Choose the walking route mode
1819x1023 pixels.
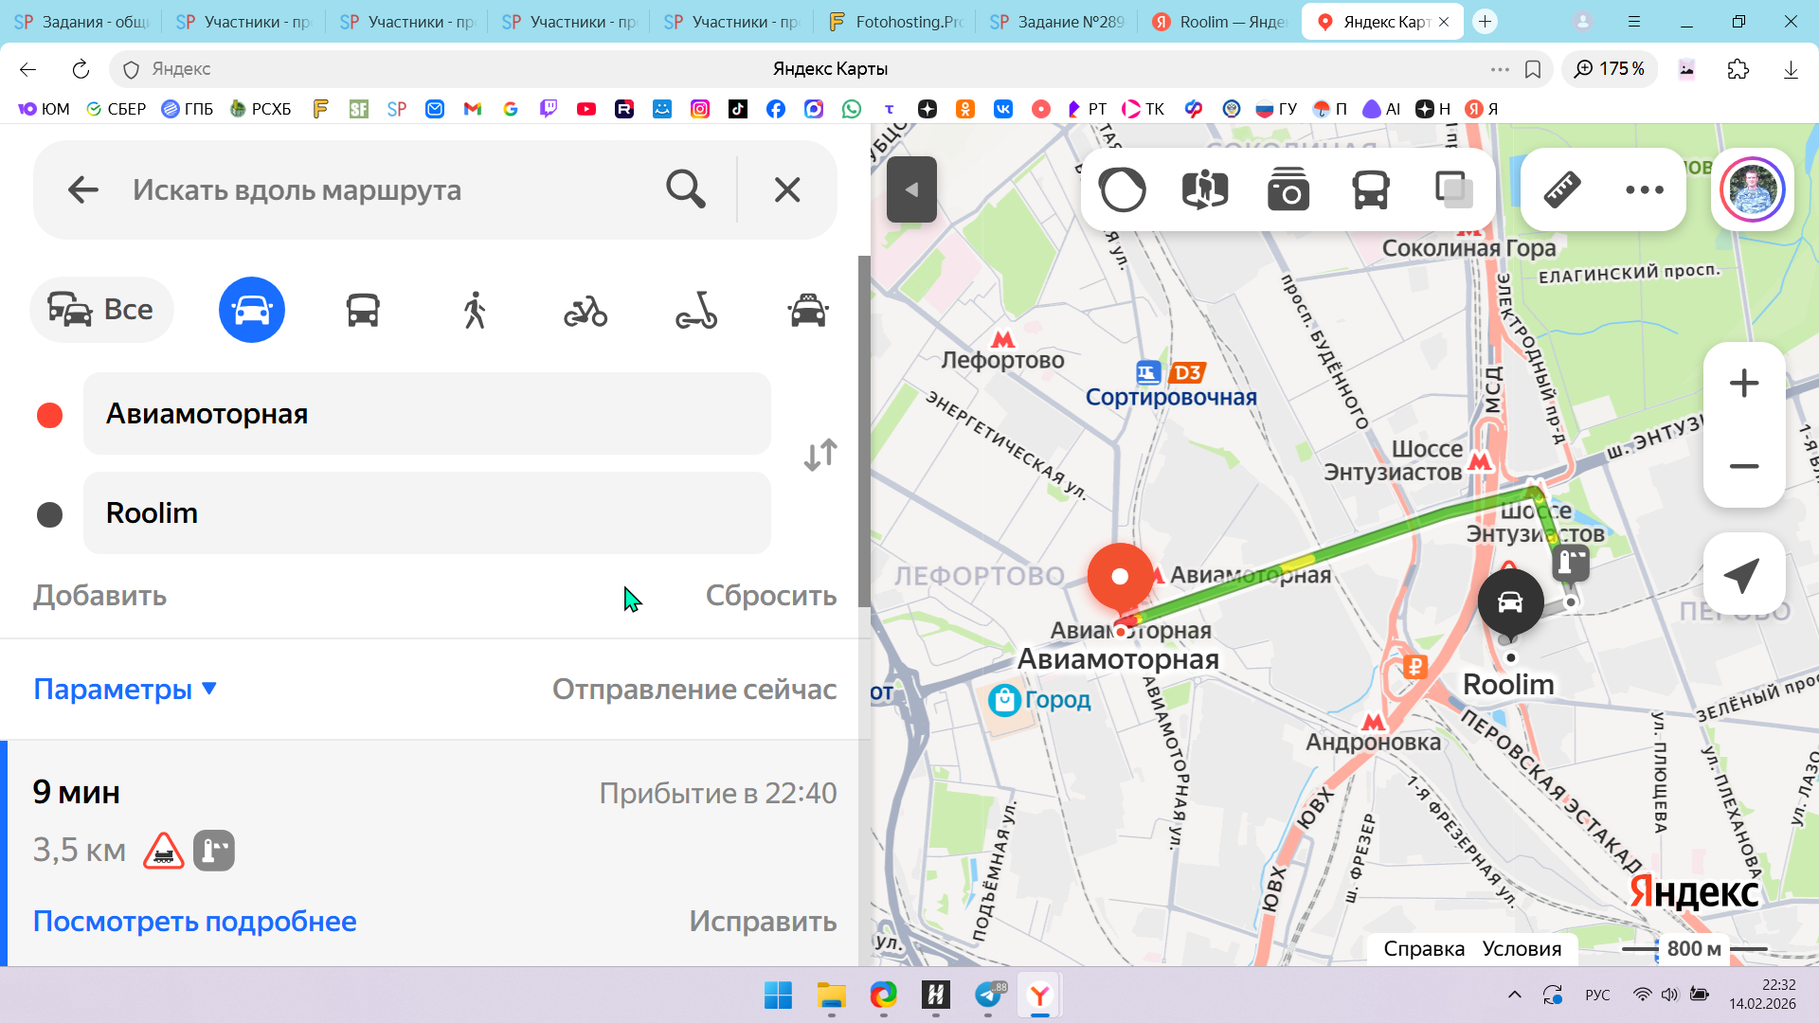click(475, 310)
